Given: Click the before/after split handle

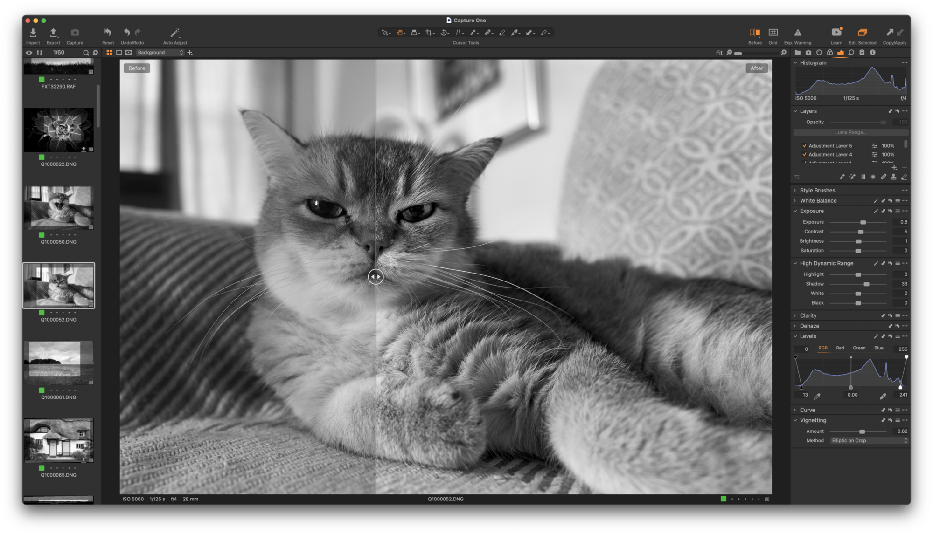Looking at the screenshot, I should [376, 277].
